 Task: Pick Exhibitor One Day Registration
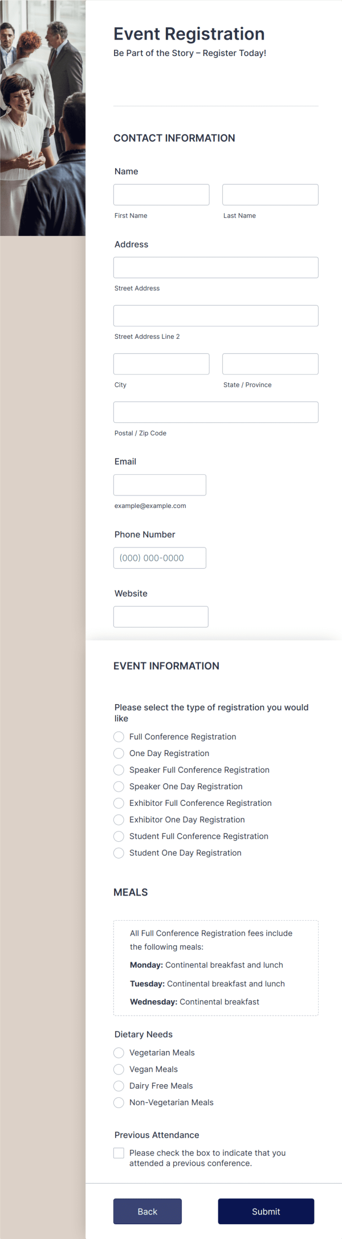click(x=119, y=820)
